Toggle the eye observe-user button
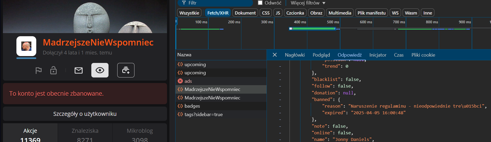Screen dimensions: 491x142 pyautogui.click(x=100, y=70)
